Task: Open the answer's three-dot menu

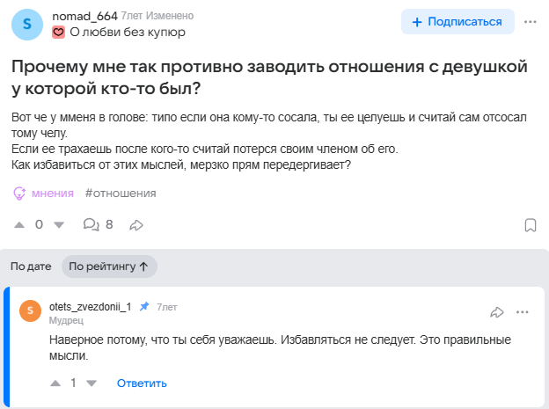Action: 522,312
